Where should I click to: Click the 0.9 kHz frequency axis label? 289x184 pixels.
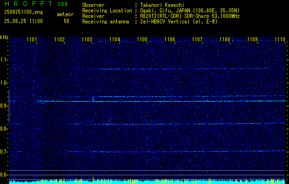tap(4, 106)
